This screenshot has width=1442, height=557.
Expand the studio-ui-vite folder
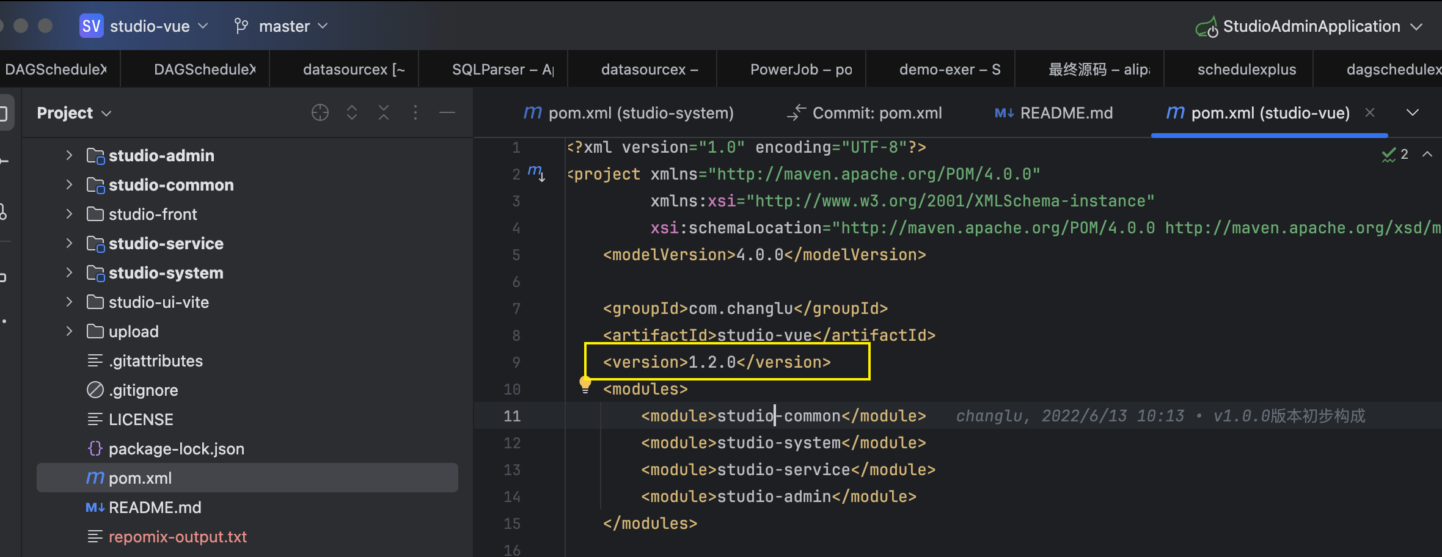69,302
